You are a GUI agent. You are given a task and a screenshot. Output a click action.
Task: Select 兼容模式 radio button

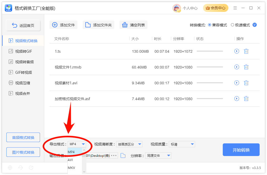coord(210,25)
